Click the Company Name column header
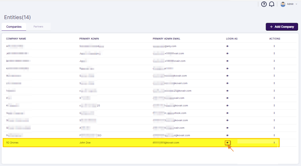Viewport: 301px width, 166px height. click(x=16, y=39)
